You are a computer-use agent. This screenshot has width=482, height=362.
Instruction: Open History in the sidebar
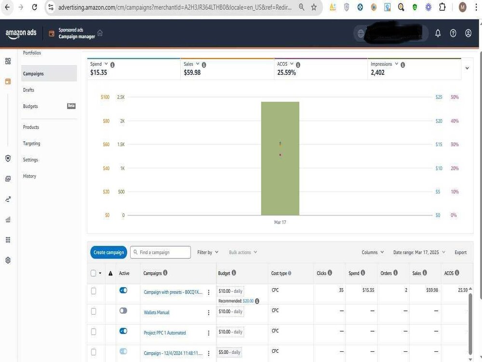(29, 176)
